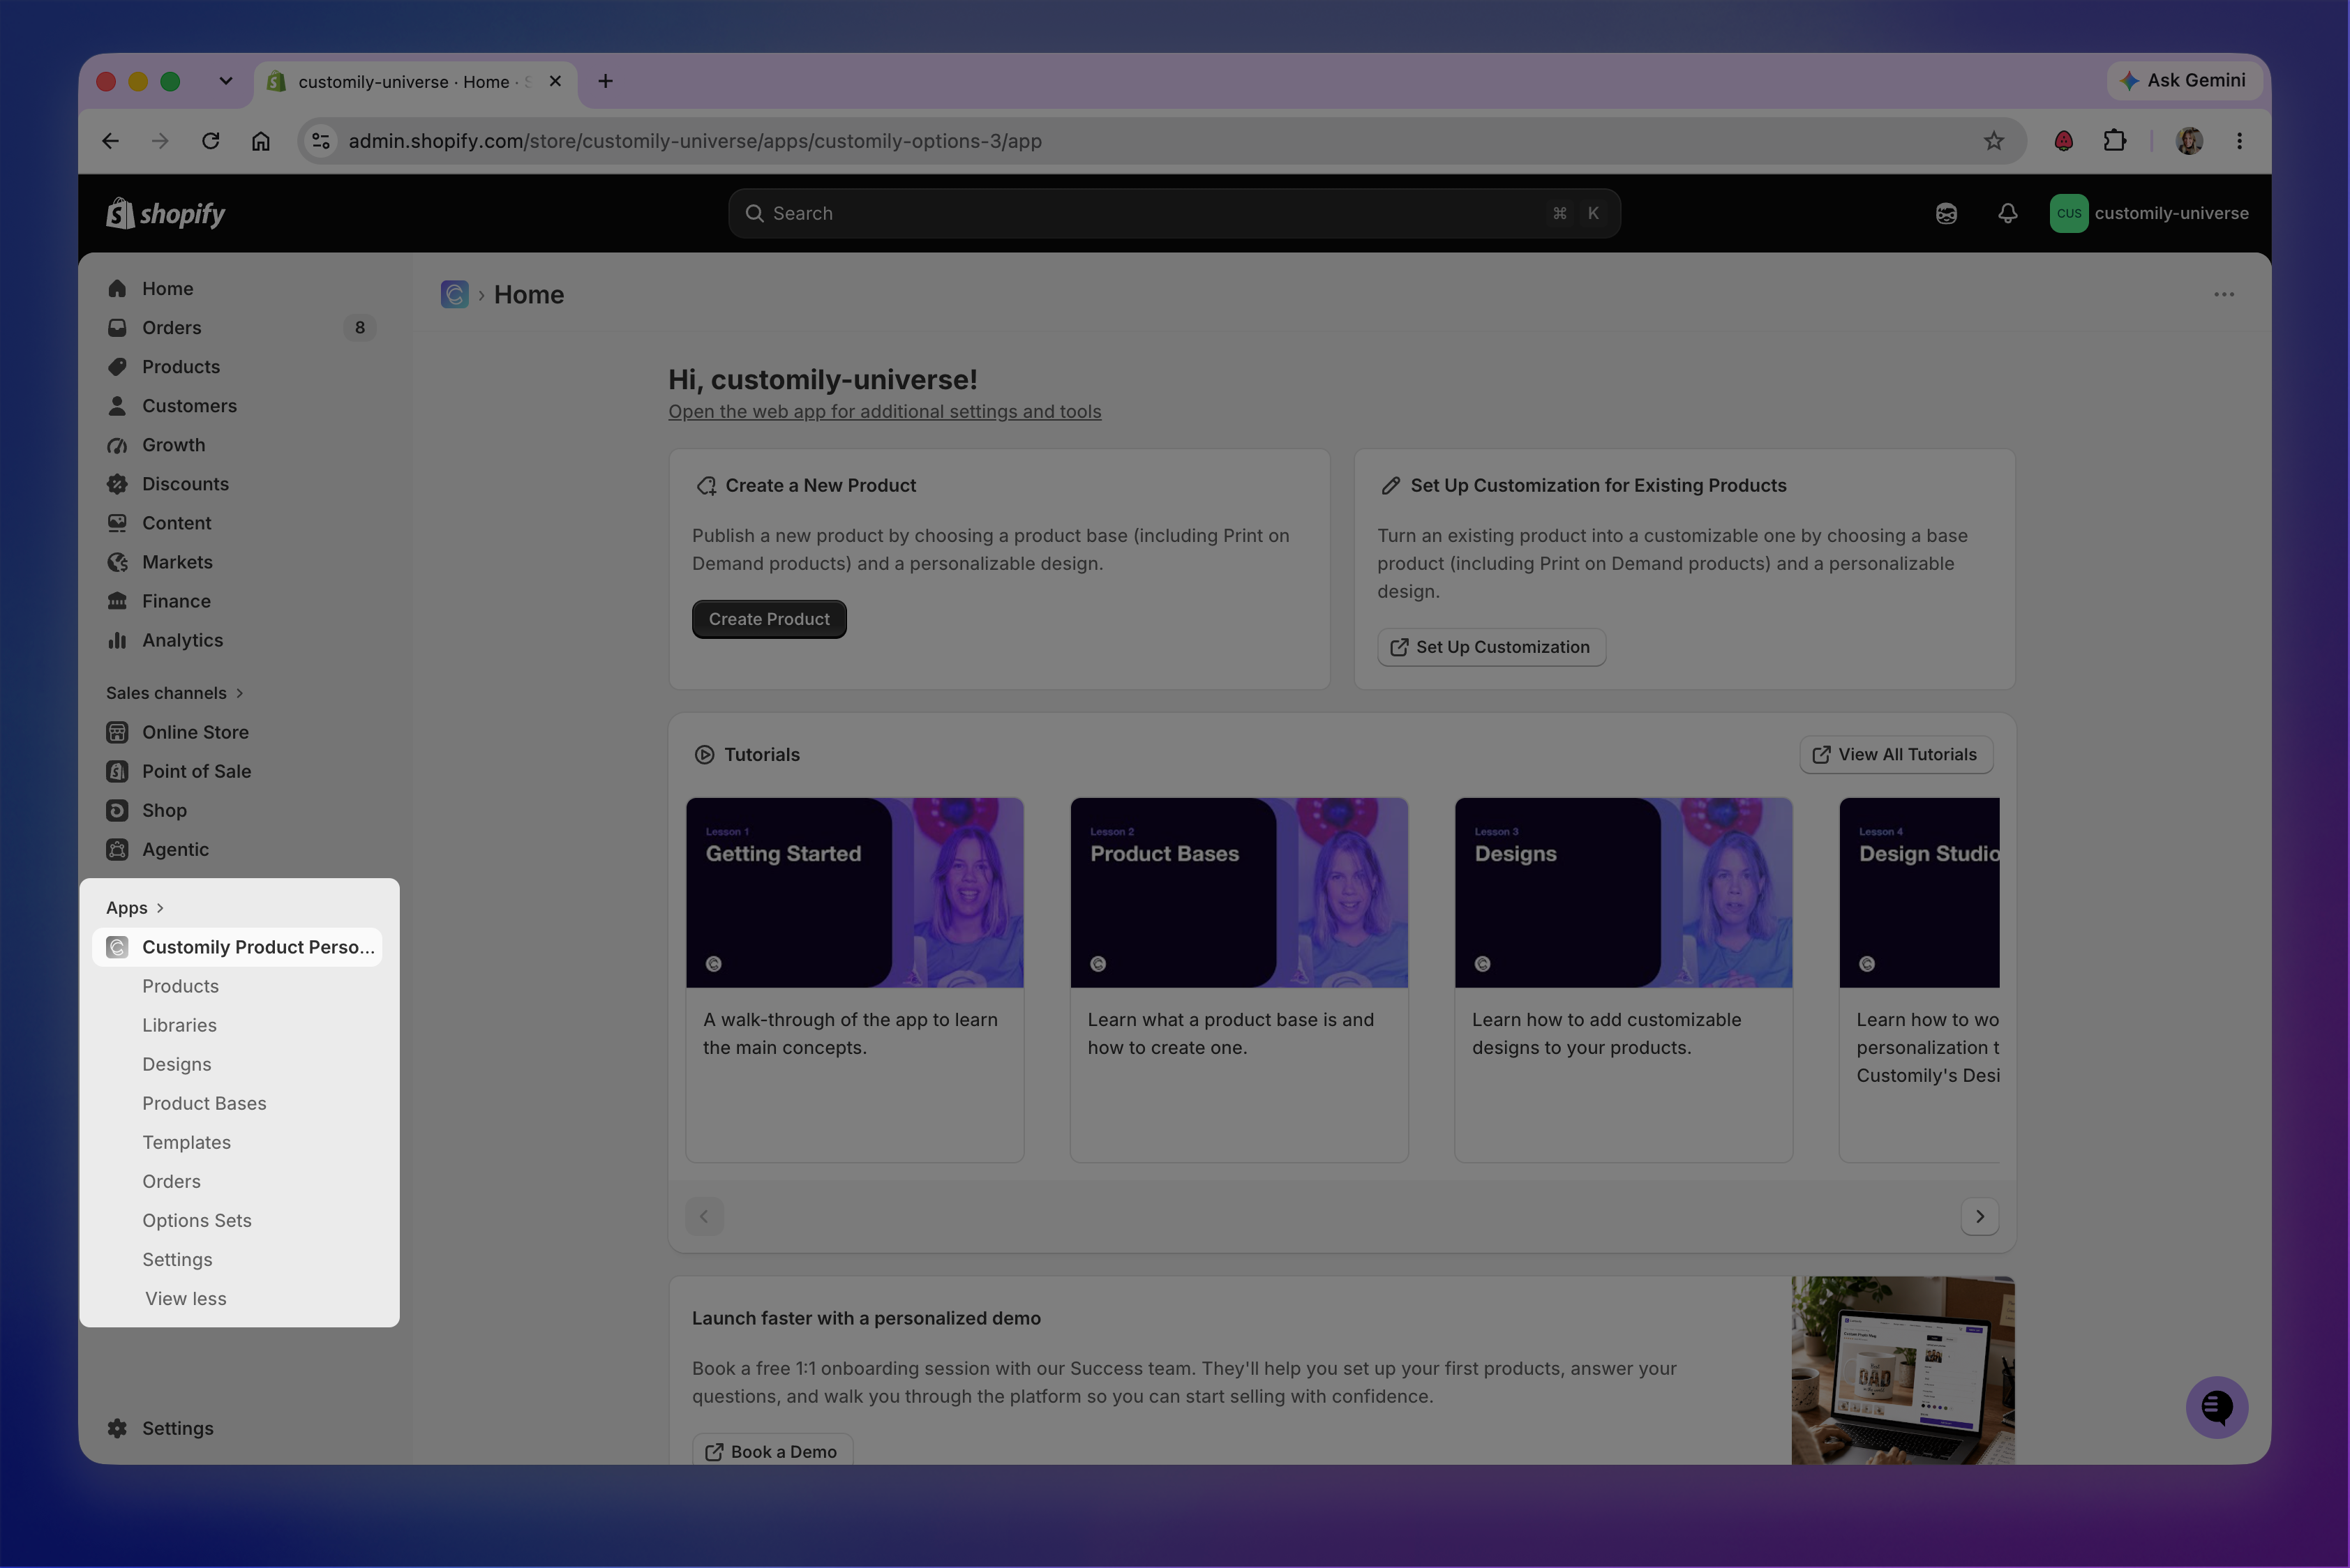Open Libraries under Customily
The width and height of the screenshot is (2350, 1568).
pyautogui.click(x=179, y=1025)
